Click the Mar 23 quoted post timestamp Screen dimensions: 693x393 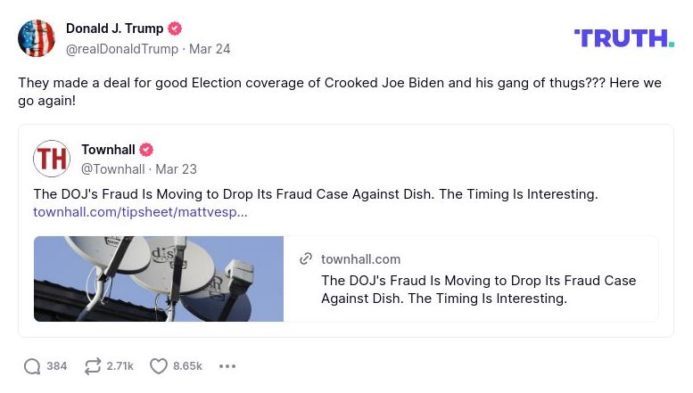coord(177,169)
